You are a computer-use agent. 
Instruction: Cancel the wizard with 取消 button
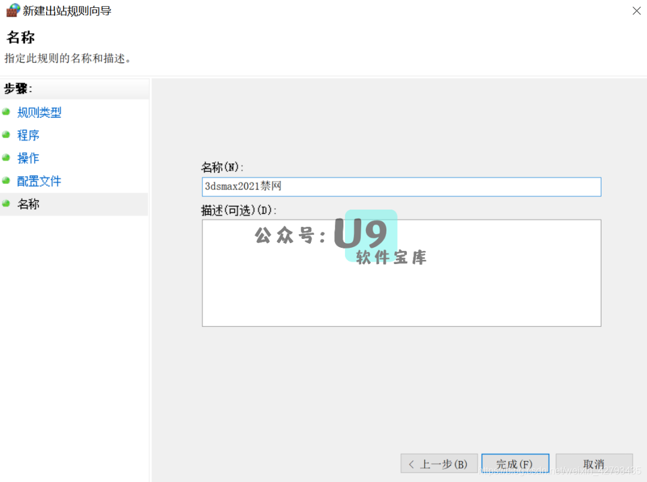[594, 464]
